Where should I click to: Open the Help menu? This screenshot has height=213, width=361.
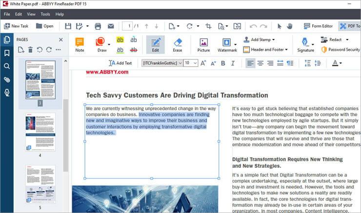pyautogui.click(x=60, y=14)
